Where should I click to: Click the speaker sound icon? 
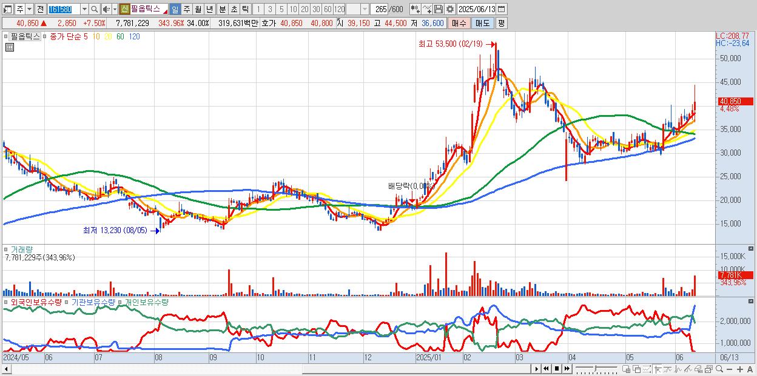[106, 9]
